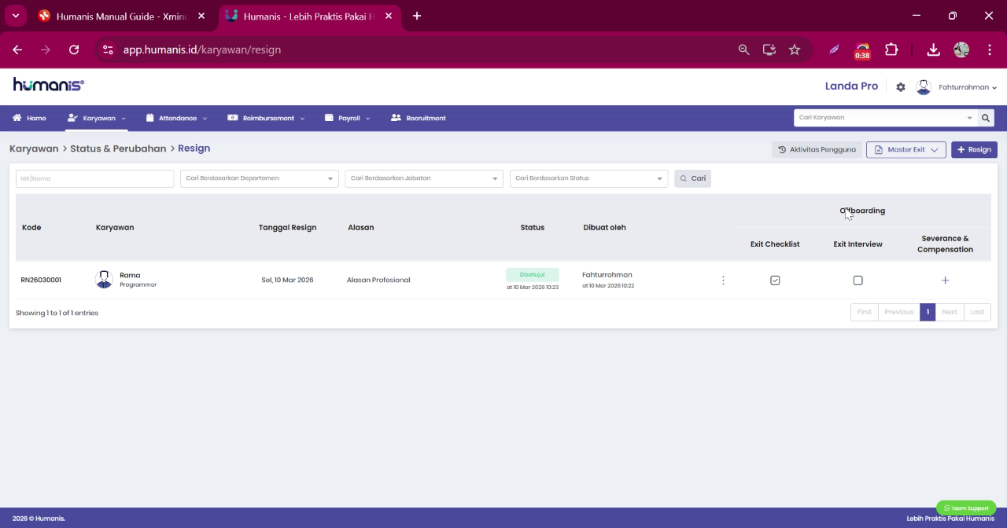Viewport: 1007px width, 528px height.
Task: Click the Cari search button
Action: pos(692,178)
